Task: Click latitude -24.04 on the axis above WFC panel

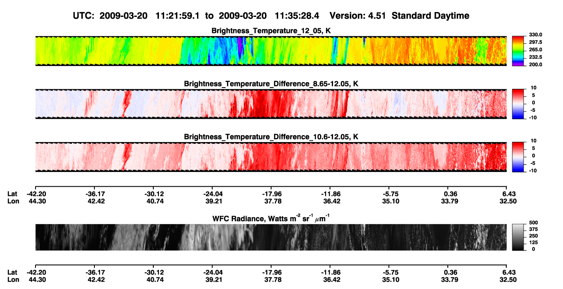Action: point(212,194)
